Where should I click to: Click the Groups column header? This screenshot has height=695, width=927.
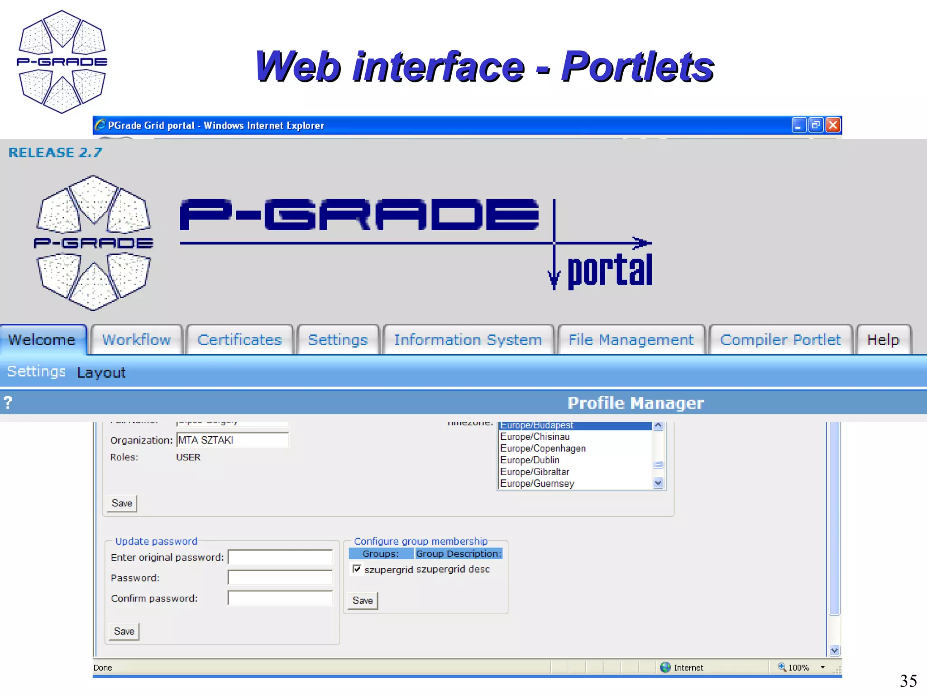[x=381, y=553]
